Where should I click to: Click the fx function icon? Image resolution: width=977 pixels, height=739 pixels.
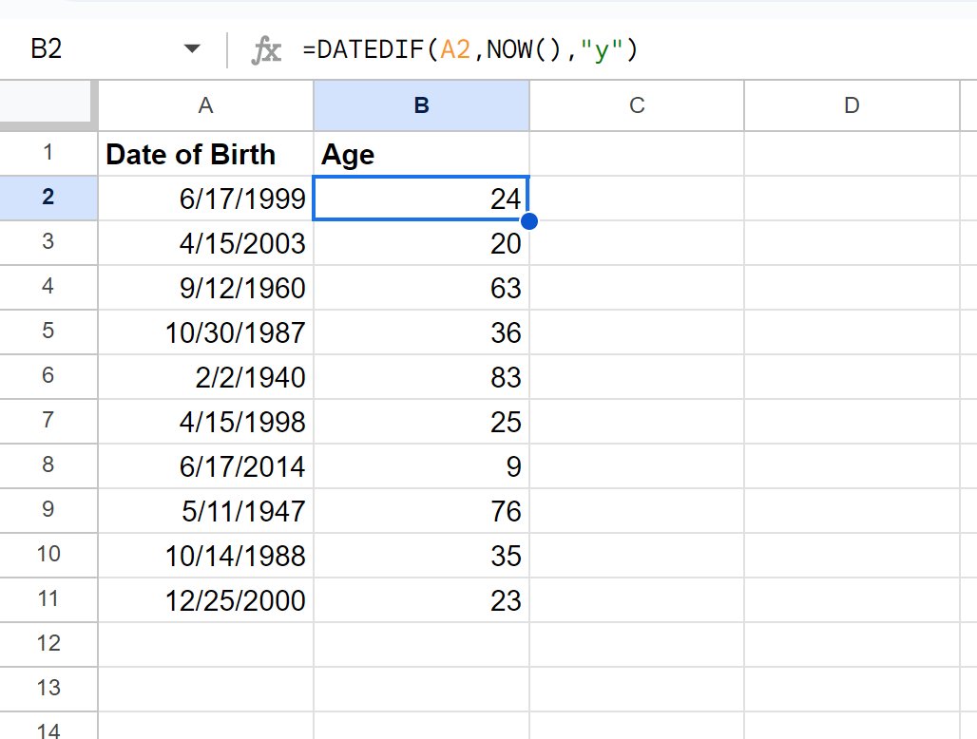tap(266, 49)
